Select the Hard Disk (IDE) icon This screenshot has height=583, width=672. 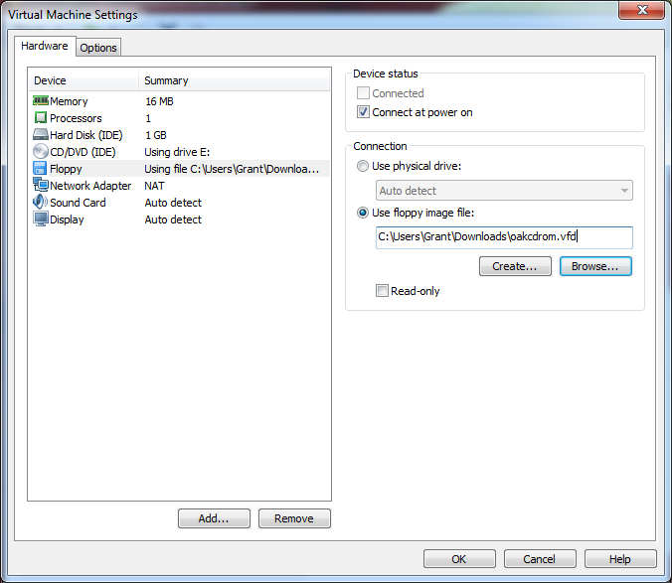(x=41, y=135)
